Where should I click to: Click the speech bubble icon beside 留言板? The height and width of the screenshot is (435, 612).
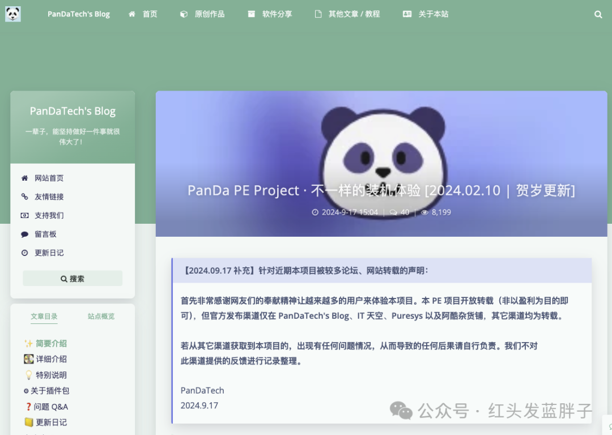coord(24,234)
